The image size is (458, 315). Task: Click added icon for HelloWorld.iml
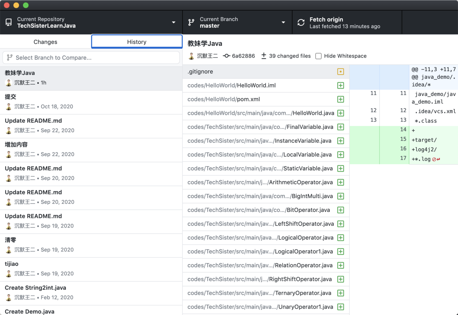[x=341, y=85]
